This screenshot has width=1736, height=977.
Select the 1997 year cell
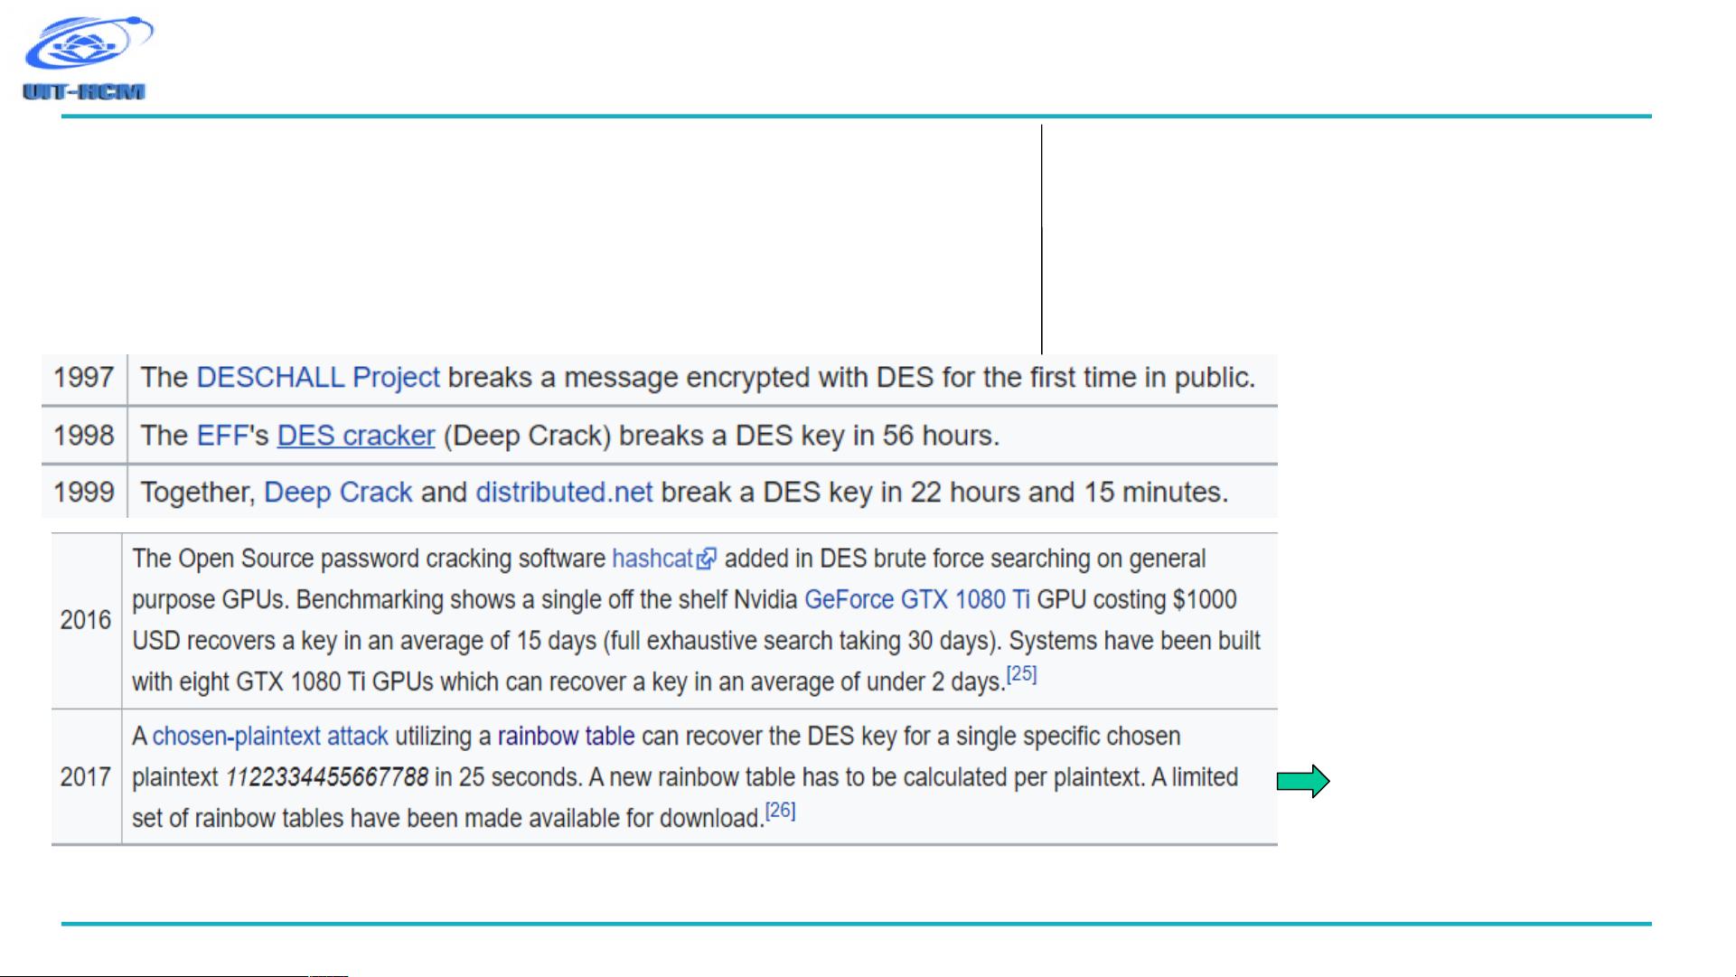pos(84,378)
